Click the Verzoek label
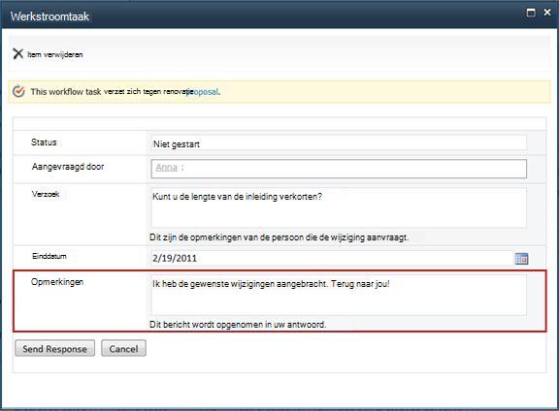 [46, 194]
